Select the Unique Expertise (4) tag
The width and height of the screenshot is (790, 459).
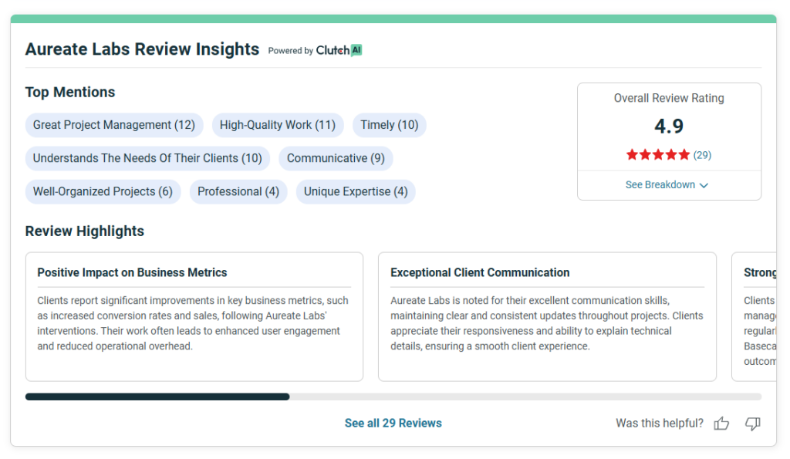tap(356, 191)
